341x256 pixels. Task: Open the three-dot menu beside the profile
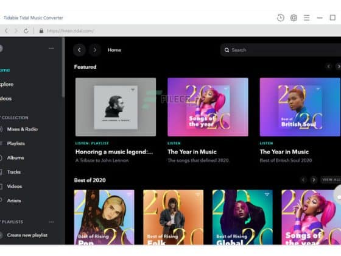51,48
